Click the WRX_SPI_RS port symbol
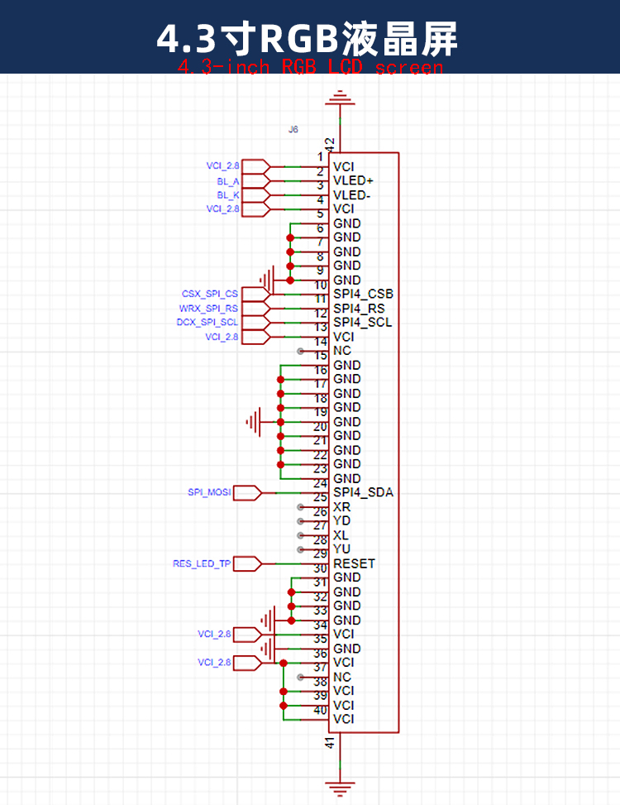Viewport: 620px width, 805px height. click(256, 309)
